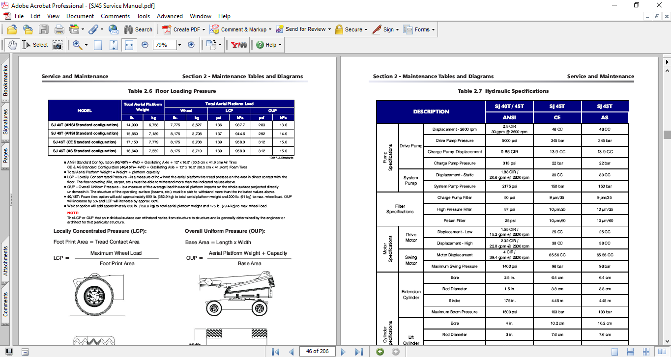Switch to Actual Size view
Viewport: 671px width, 357px height.
98,45
